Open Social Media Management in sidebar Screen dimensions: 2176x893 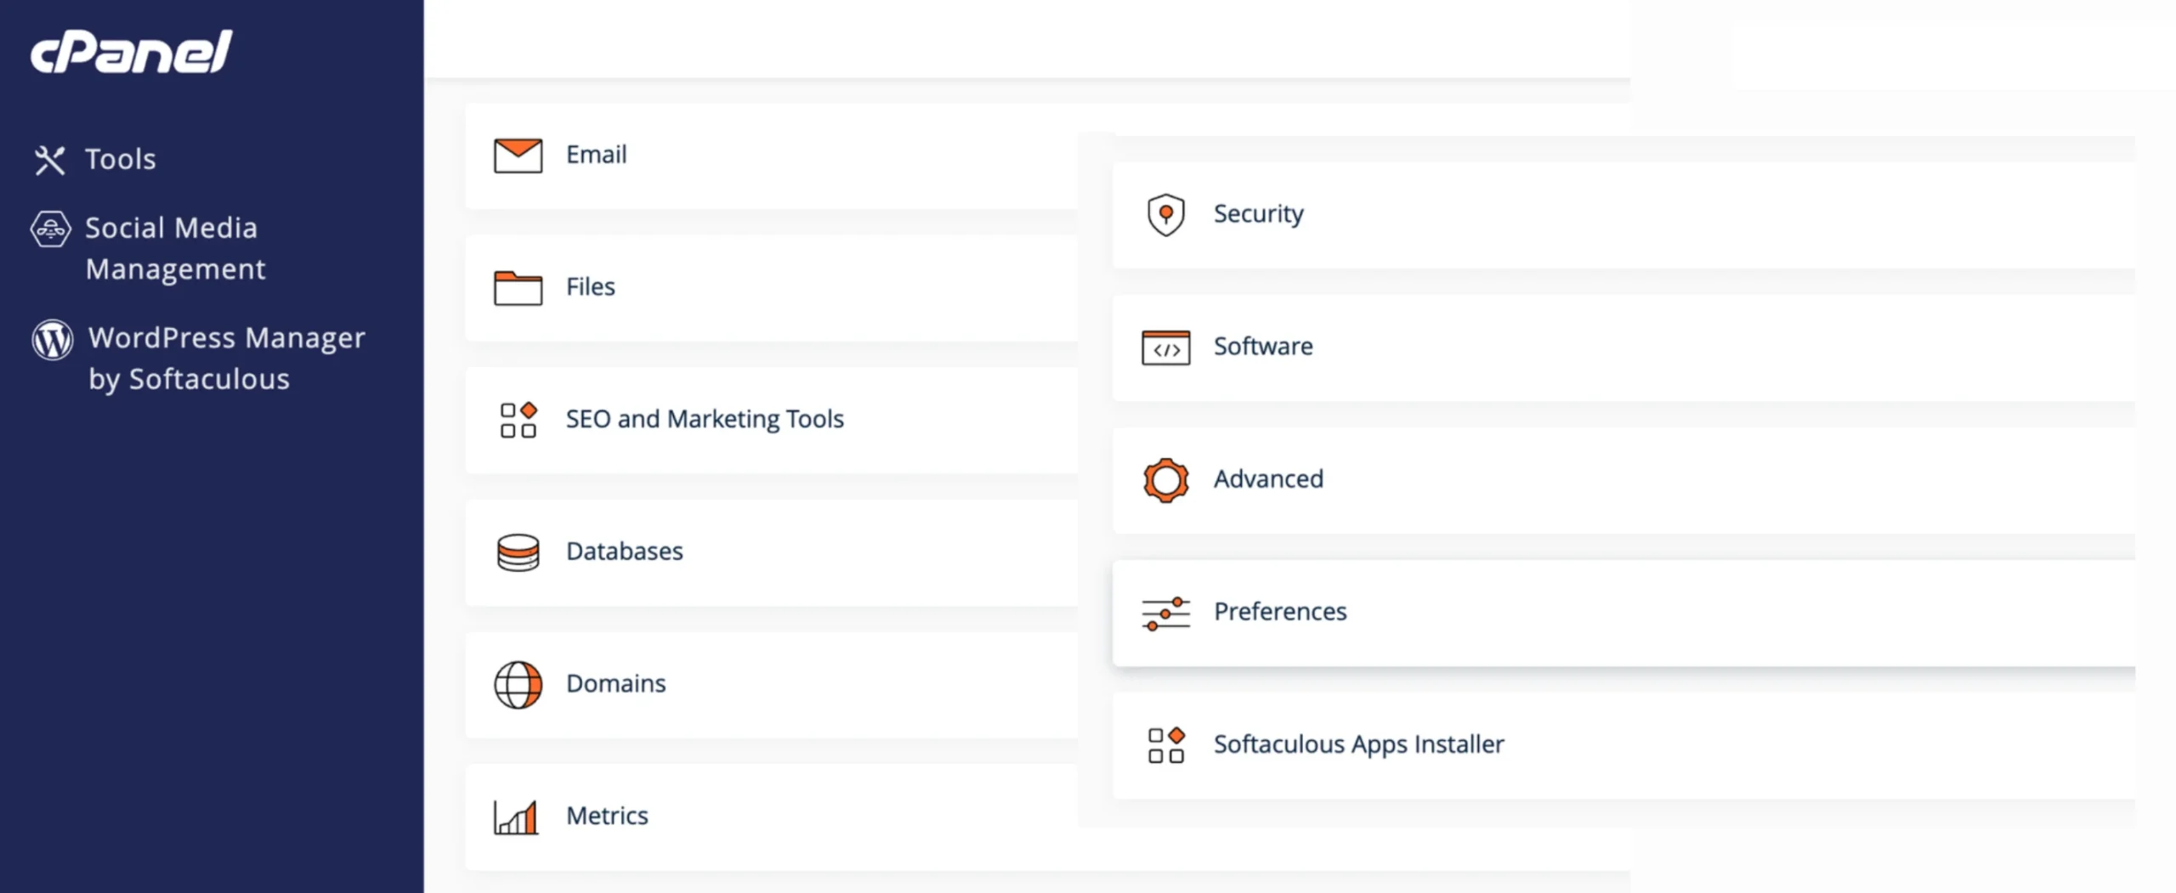click(x=175, y=249)
